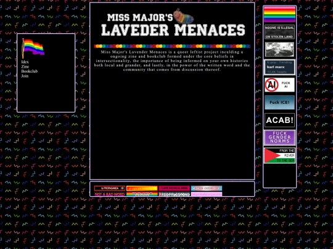
Task: Click the crossed-out AI stamp
Action: (279, 85)
